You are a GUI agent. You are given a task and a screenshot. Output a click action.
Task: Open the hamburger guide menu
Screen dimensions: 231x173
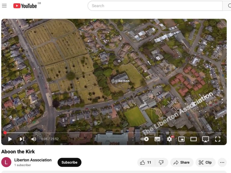(4, 6)
